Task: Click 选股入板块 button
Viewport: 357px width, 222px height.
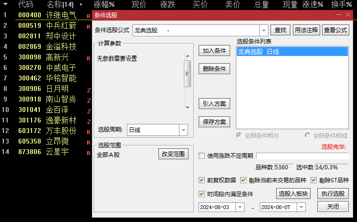Action: [293, 194]
